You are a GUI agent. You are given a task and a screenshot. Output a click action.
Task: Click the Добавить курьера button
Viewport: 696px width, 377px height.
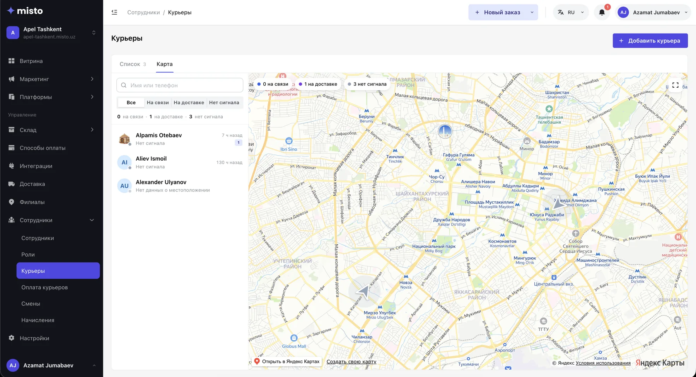click(x=650, y=41)
